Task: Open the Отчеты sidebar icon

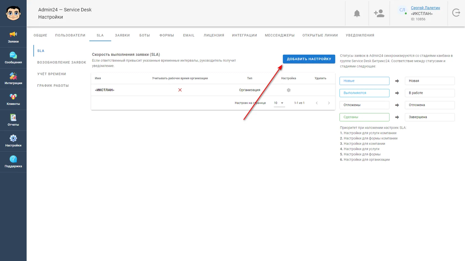Action: coord(13,120)
